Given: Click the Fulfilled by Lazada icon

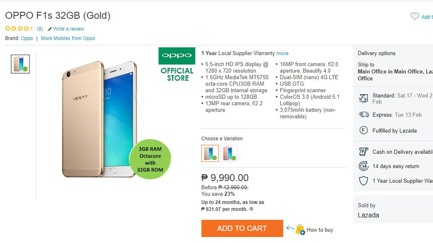Looking at the screenshot, I should 363,131.
